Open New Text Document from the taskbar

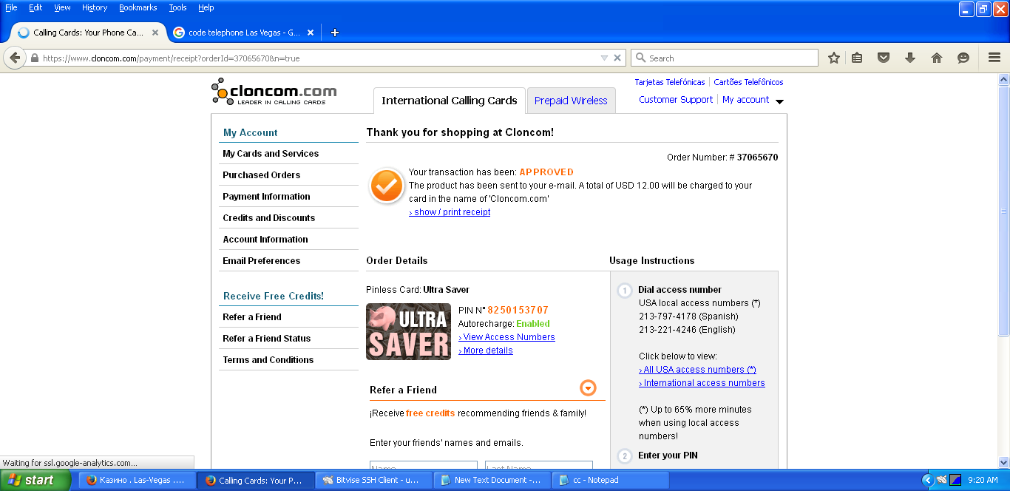click(492, 480)
